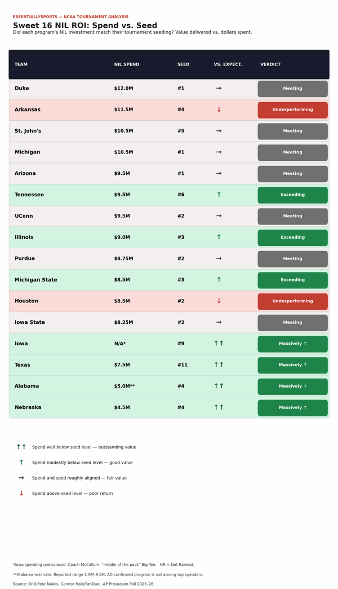Click the red down arrow legend icon
The width and height of the screenshot is (338, 589).
tap(21, 493)
